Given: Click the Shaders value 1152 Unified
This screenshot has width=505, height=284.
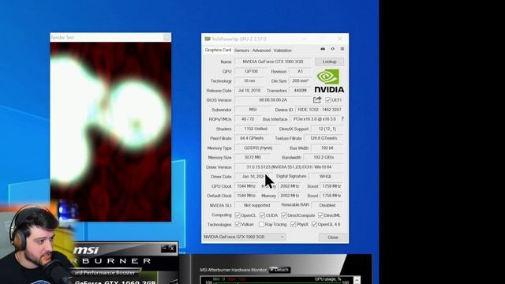Looking at the screenshot, I should (256, 129).
